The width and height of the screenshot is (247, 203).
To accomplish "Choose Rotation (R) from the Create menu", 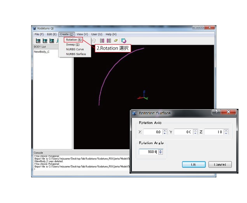I will [74, 40].
